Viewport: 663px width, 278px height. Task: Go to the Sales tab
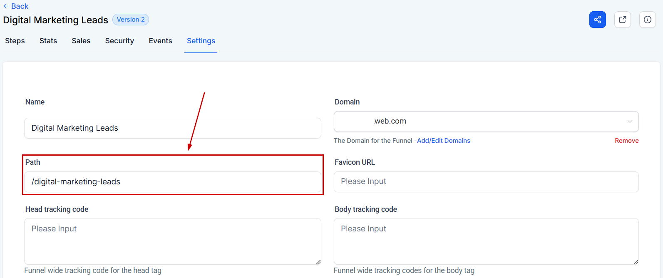(81, 41)
